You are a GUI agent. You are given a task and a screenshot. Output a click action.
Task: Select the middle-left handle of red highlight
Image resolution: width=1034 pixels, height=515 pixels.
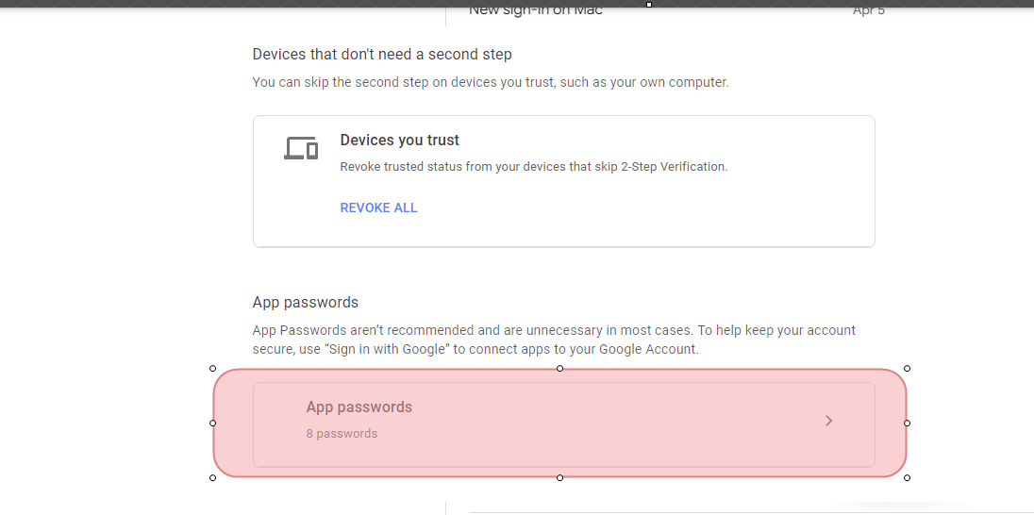click(x=212, y=423)
